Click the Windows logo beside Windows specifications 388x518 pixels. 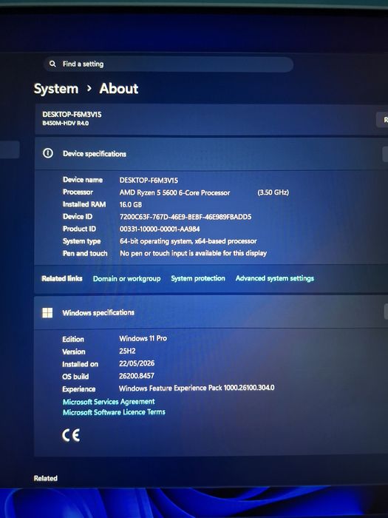(47, 312)
